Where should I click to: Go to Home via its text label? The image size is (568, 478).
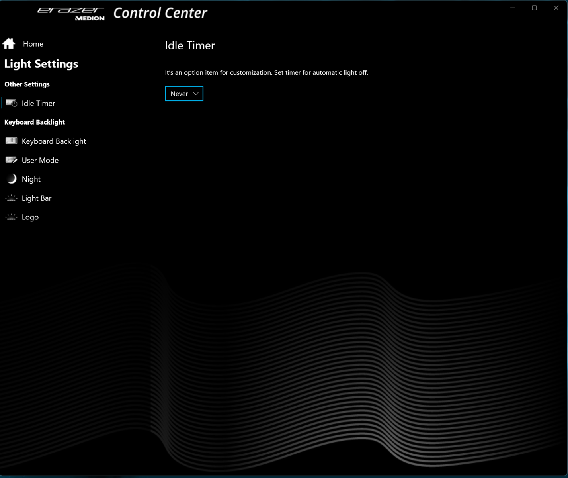[x=33, y=44]
